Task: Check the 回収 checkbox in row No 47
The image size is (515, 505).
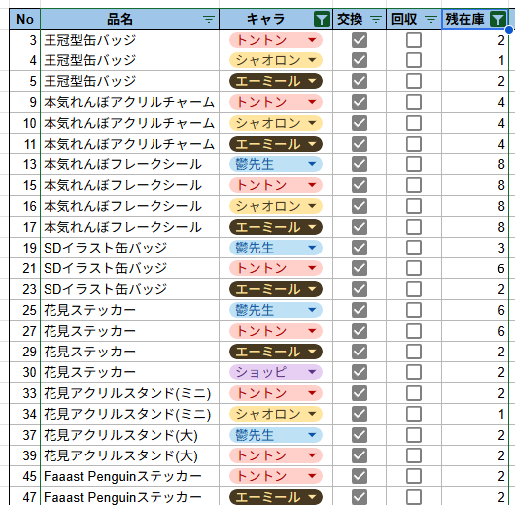Action: 414,497
